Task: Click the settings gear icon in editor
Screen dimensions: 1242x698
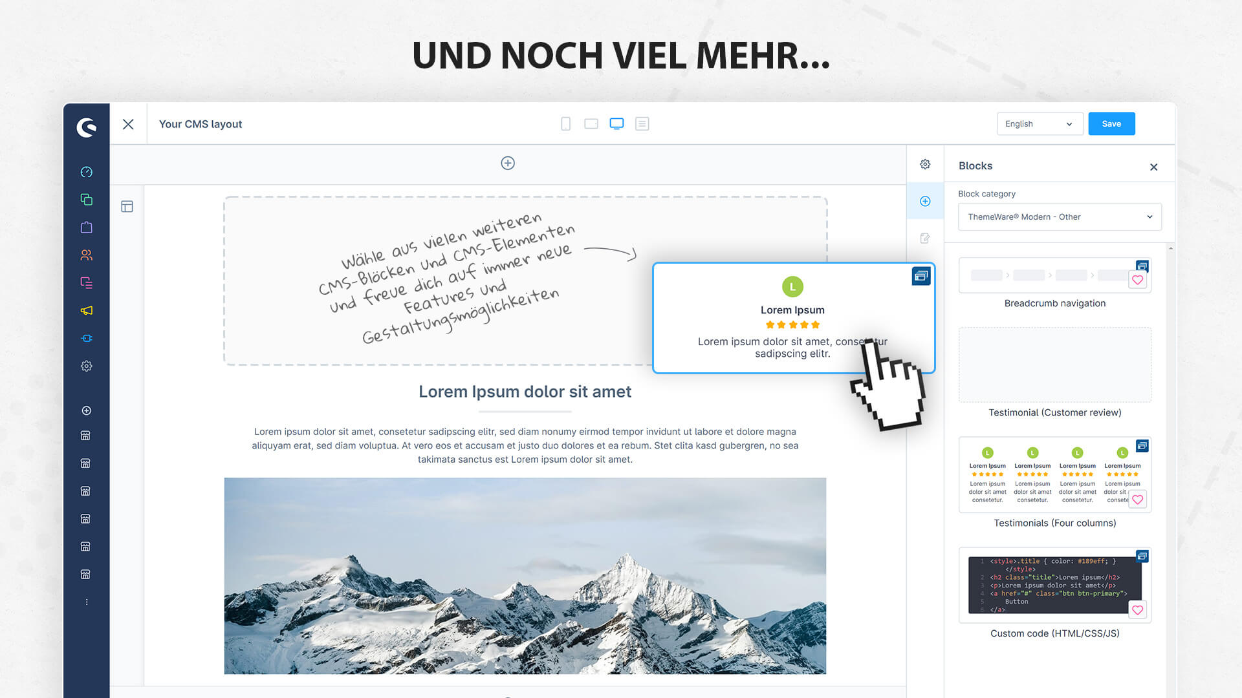Action: [924, 165]
